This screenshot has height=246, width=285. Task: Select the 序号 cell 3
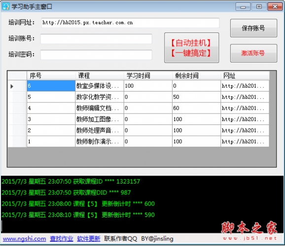pyautogui.click(x=51, y=119)
